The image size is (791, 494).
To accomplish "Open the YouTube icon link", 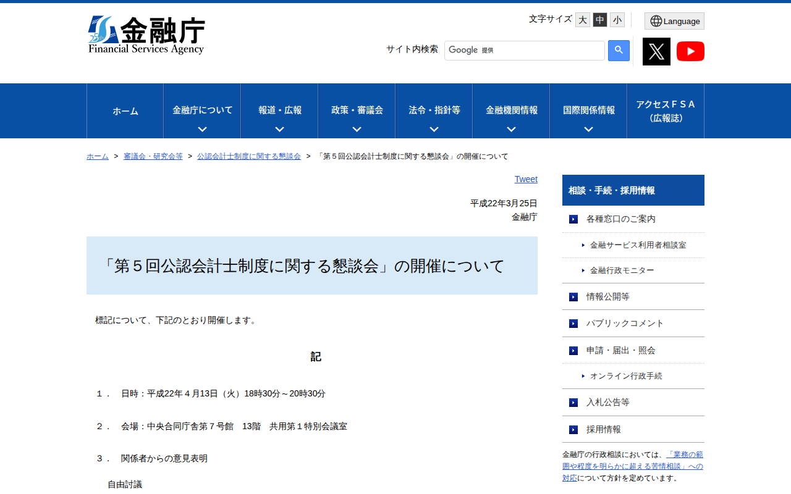I will [x=690, y=51].
